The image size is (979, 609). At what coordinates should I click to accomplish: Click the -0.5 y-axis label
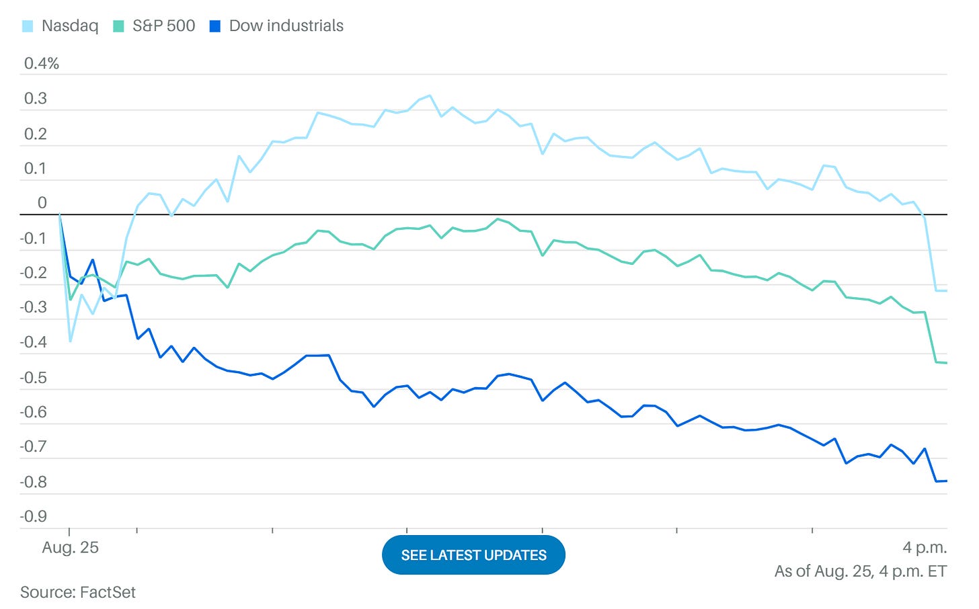(x=34, y=377)
